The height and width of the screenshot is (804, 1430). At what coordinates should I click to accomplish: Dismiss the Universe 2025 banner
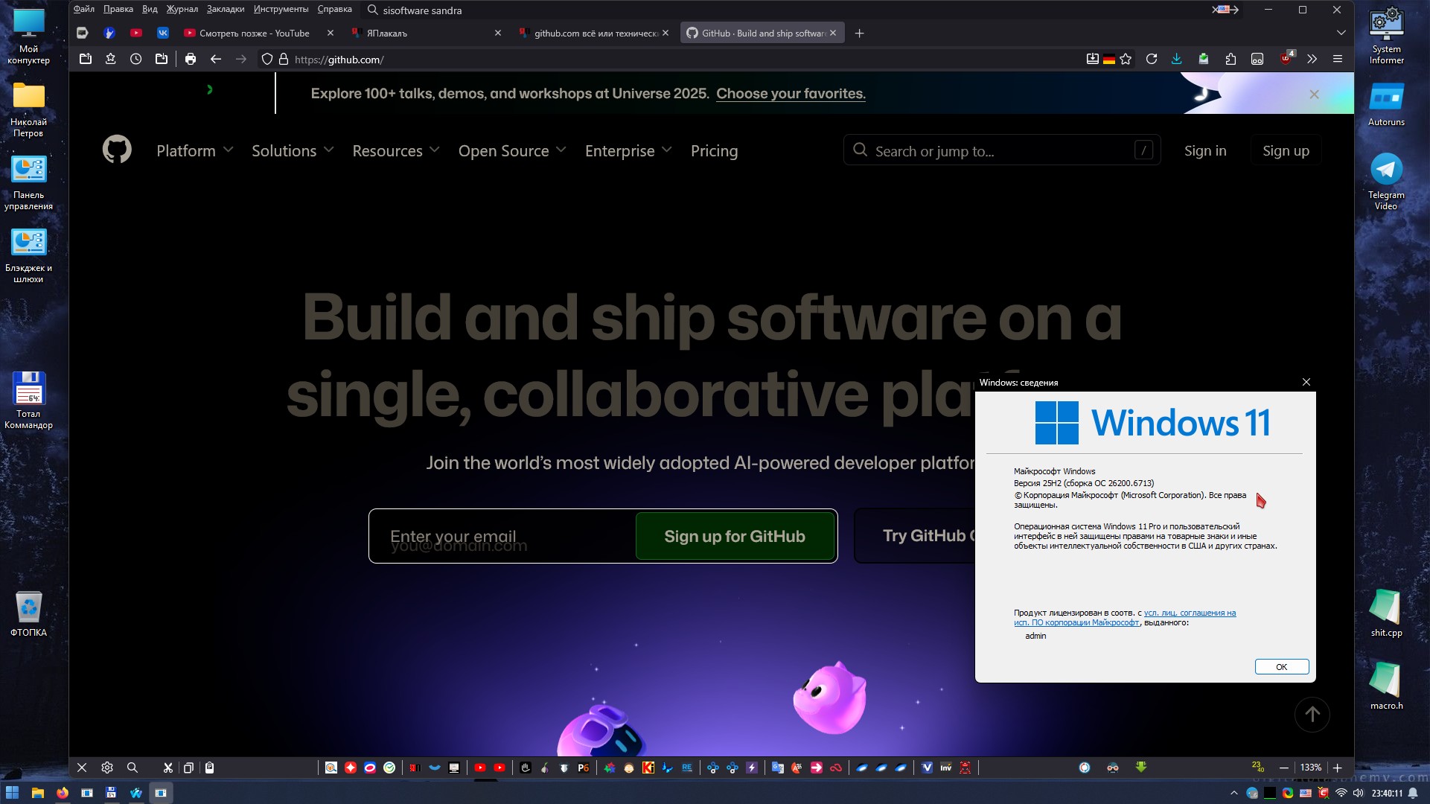[1314, 95]
